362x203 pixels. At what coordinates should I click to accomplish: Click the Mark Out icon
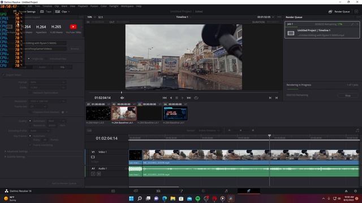pyautogui.click(x=277, y=98)
